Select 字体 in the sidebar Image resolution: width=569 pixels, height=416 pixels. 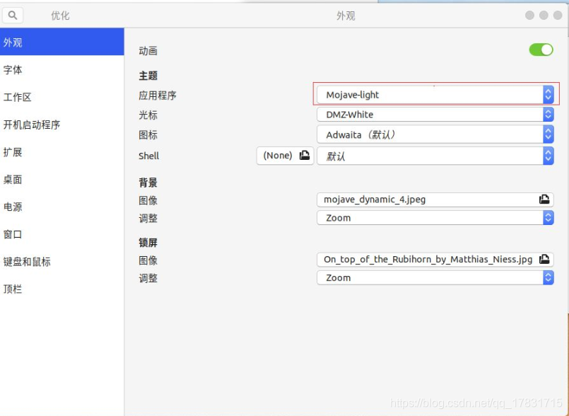(61, 69)
